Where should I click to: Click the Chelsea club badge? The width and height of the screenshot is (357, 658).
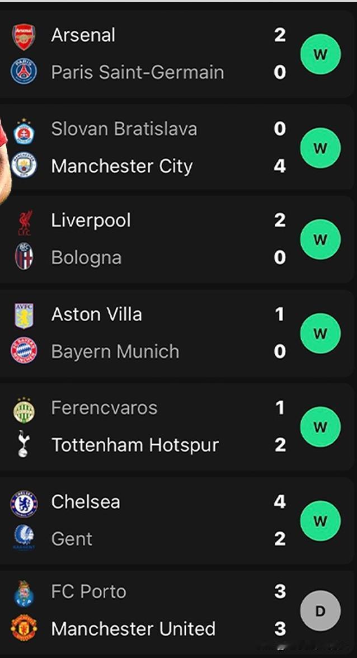[x=24, y=504]
